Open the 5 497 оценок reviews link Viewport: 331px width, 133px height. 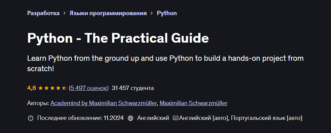coord(89,88)
